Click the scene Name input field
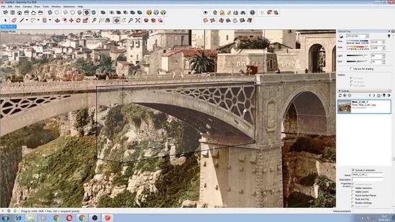Viewport: 395px width, 222px height. (367, 175)
